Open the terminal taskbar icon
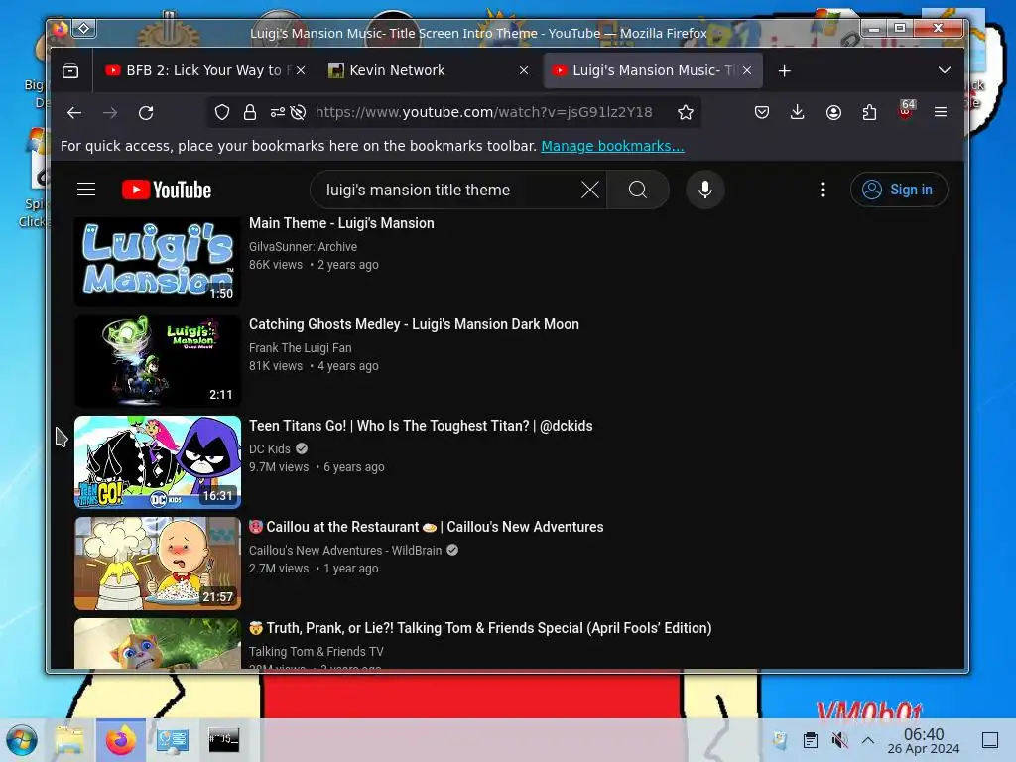The height and width of the screenshot is (762, 1016). 223,740
